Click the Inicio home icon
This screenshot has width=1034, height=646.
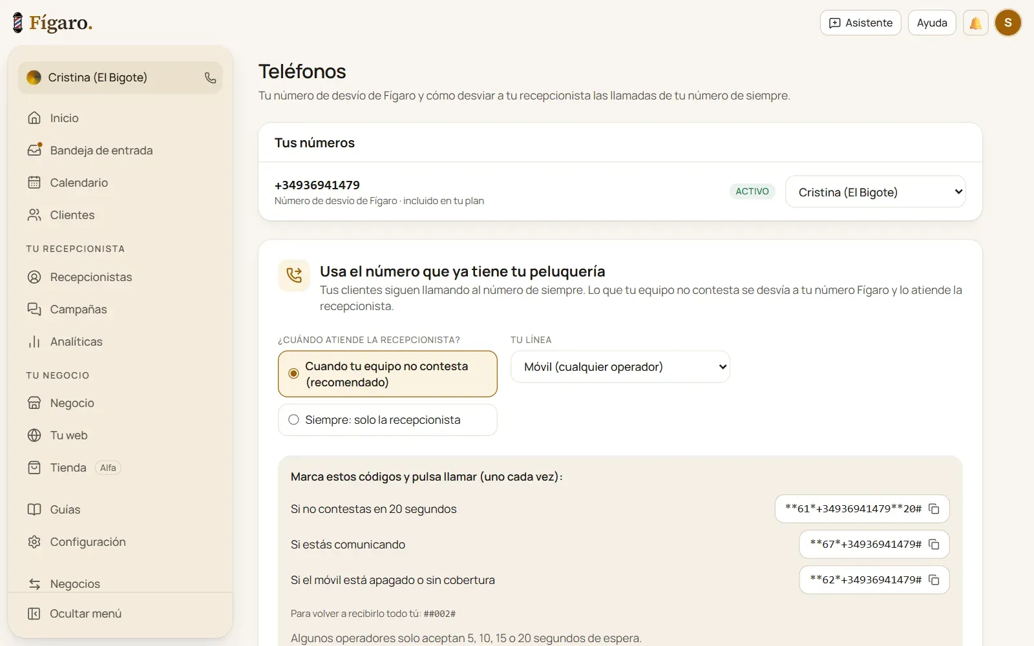34,118
